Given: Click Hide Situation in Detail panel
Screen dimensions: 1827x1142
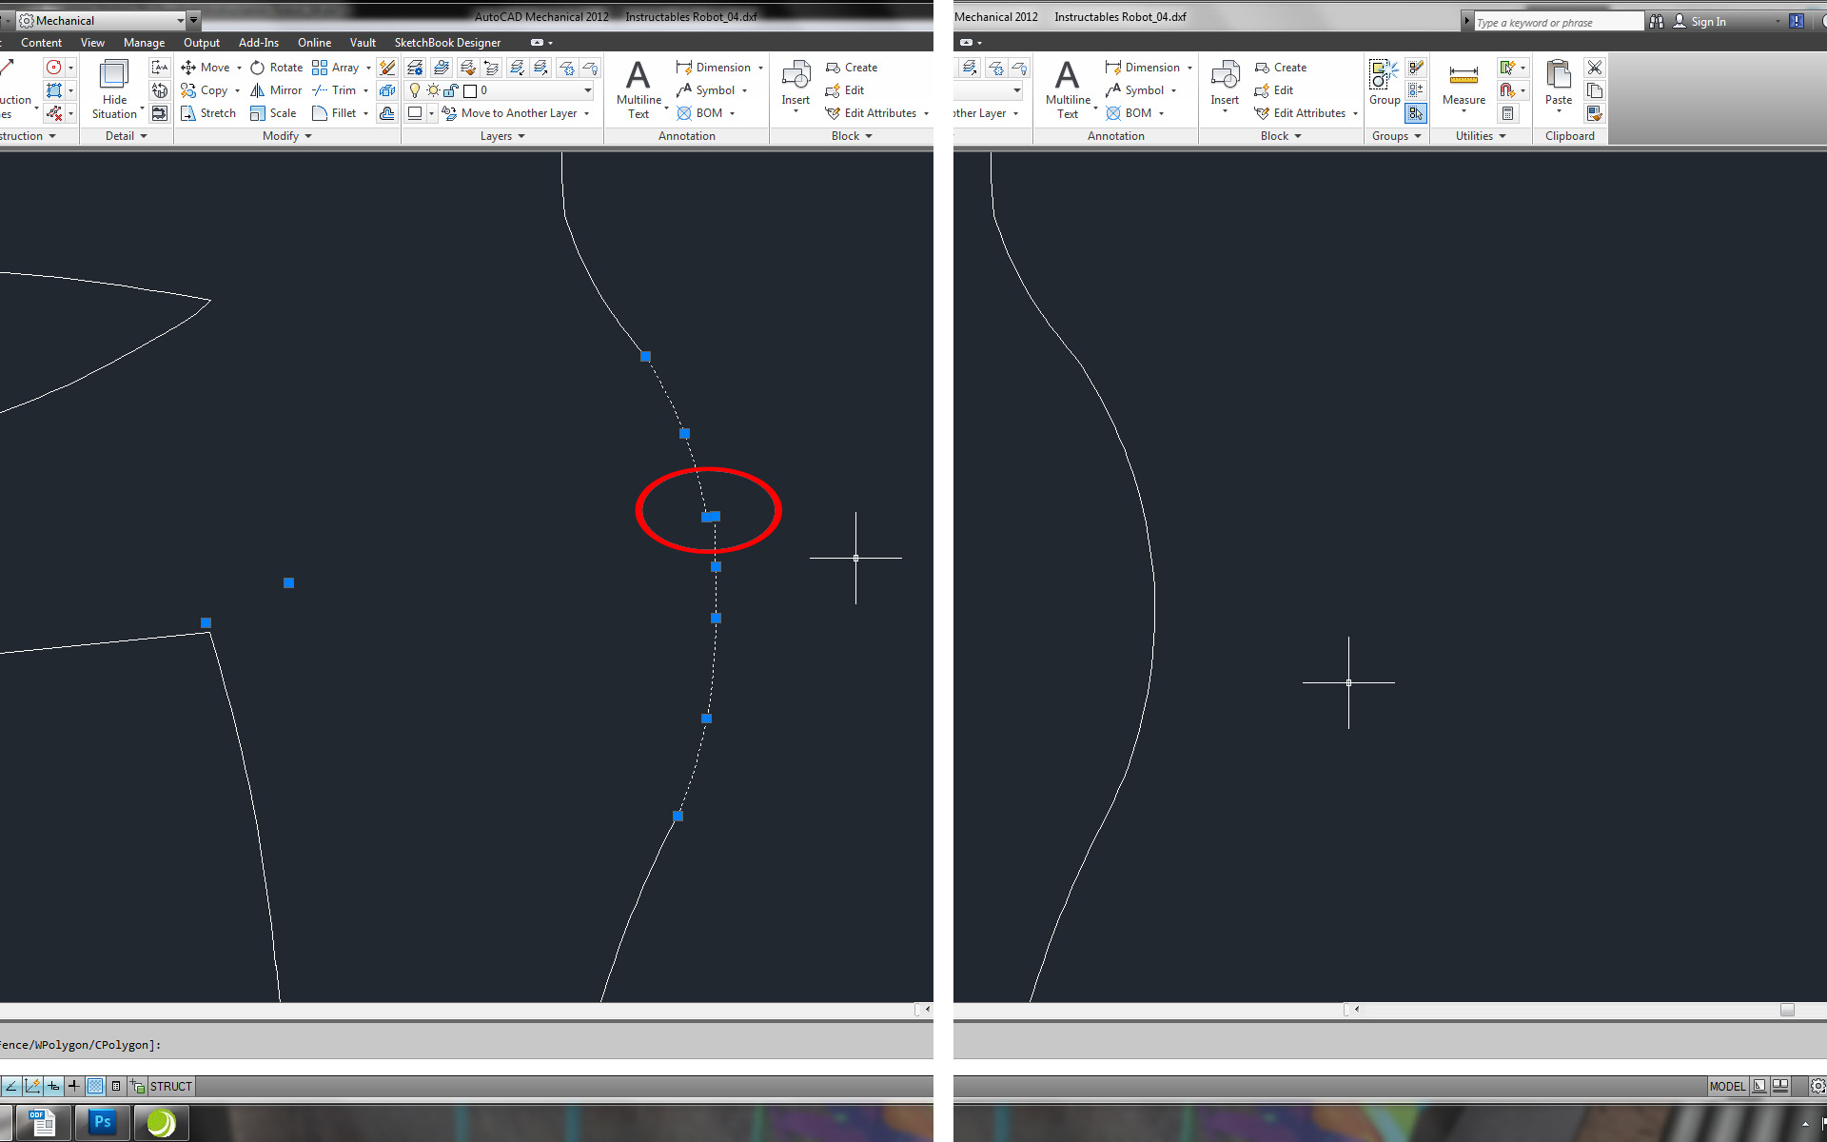Looking at the screenshot, I should pyautogui.click(x=114, y=89).
